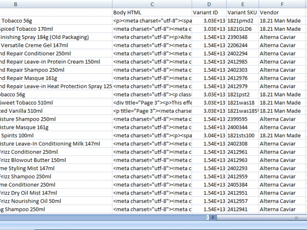Select cell with SKU 2412979

243,86
